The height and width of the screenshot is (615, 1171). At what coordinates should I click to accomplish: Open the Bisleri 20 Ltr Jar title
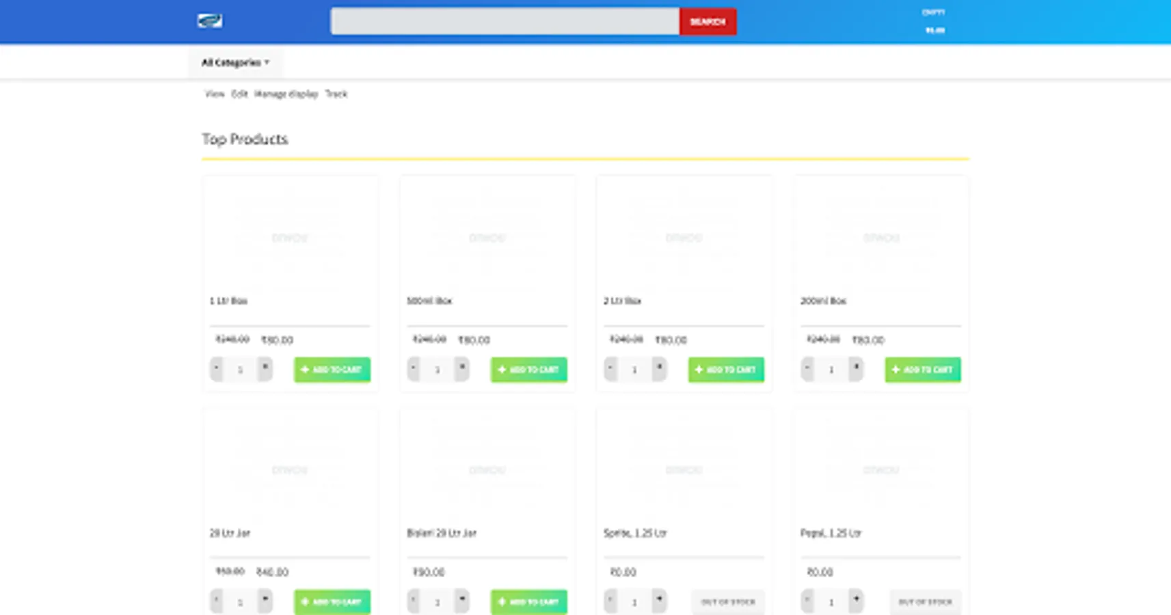point(442,533)
